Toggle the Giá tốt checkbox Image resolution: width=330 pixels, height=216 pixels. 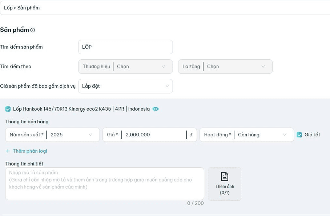point(299,135)
